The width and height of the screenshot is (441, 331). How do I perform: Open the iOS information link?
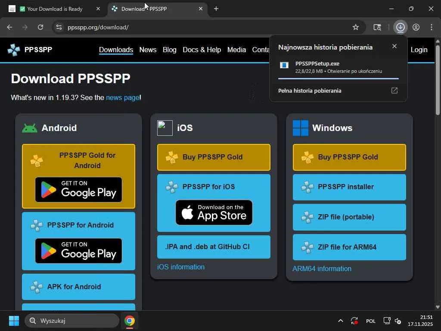(x=181, y=267)
